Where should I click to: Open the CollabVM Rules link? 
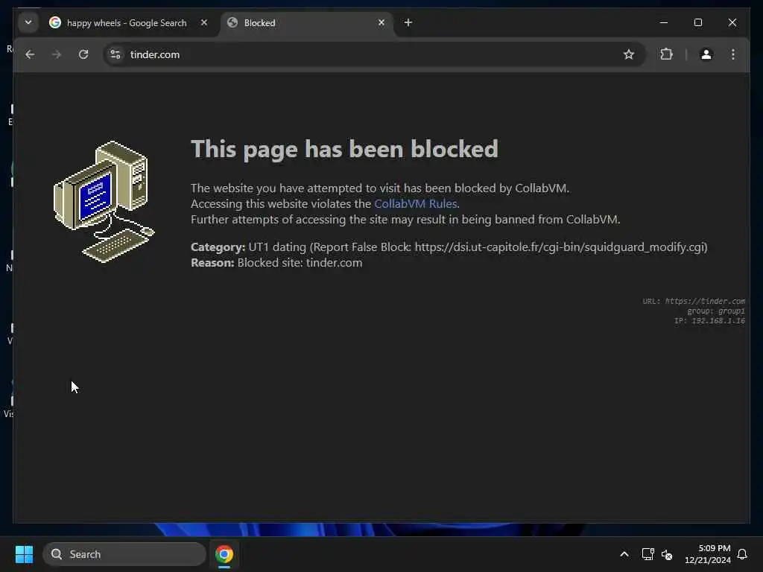tap(415, 204)
